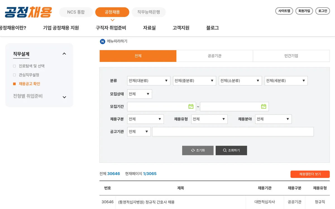Click the 로그인 button
335x209 pixels.
click(323, 11)
